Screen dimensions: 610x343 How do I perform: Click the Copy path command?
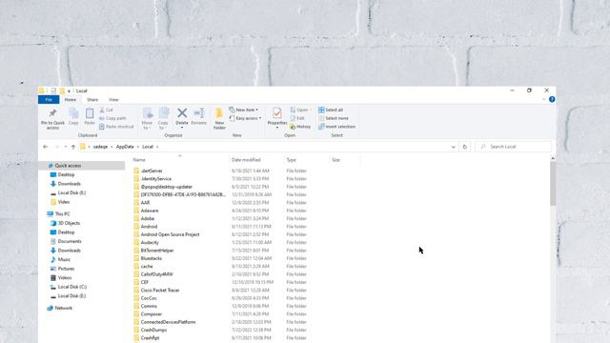112,118
